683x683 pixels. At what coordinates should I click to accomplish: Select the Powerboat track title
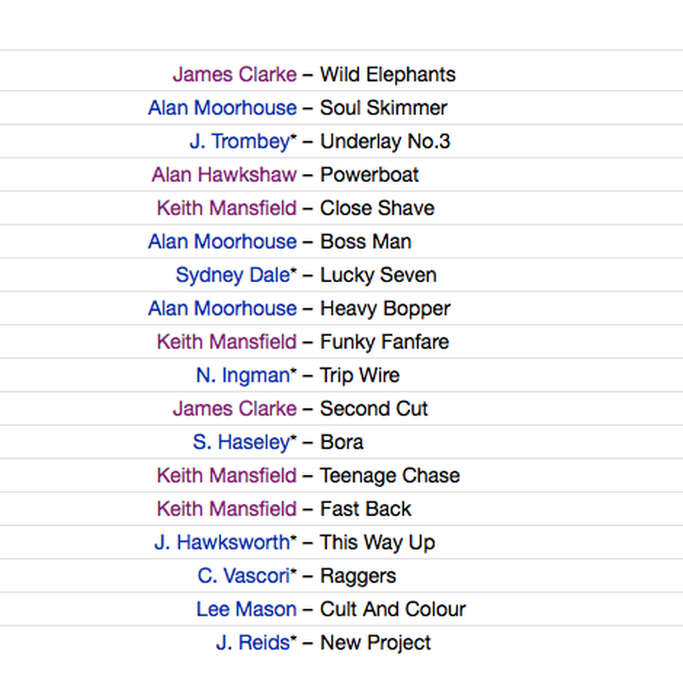[370, 174]
